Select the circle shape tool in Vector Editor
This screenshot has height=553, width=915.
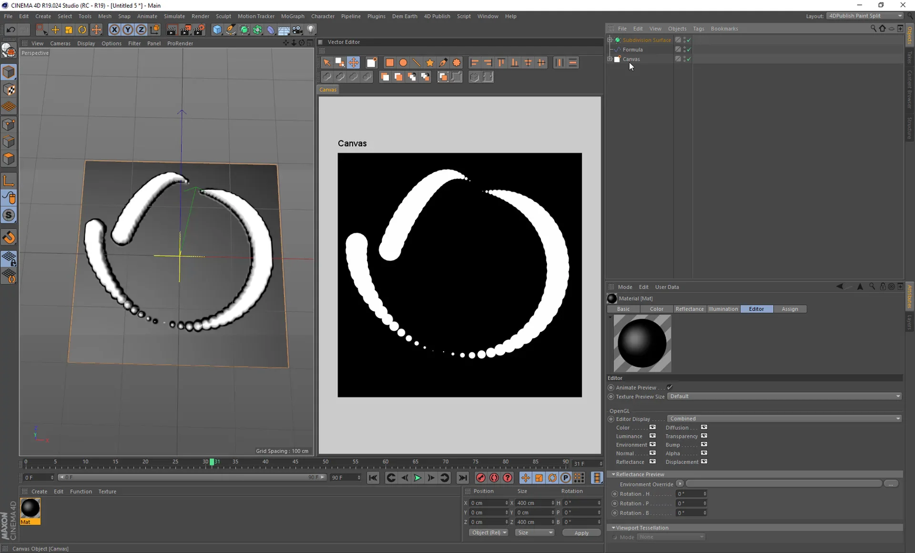tap(403, 62)
